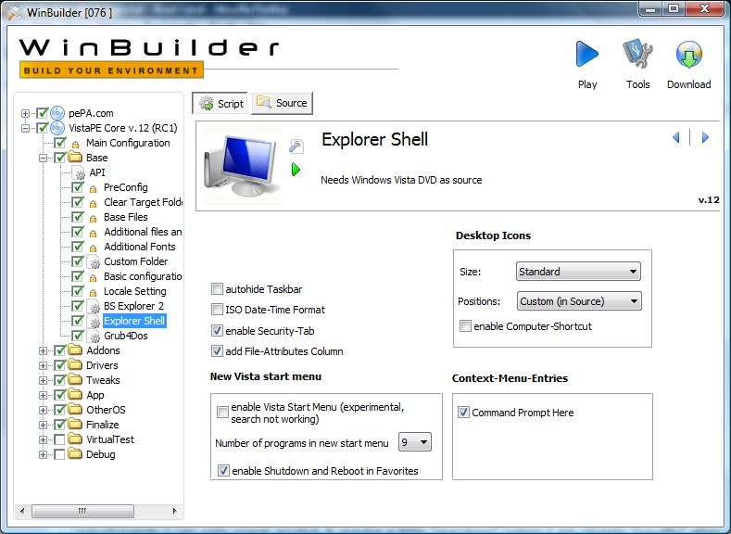Select Basic configuration tree item

point(143,276)
